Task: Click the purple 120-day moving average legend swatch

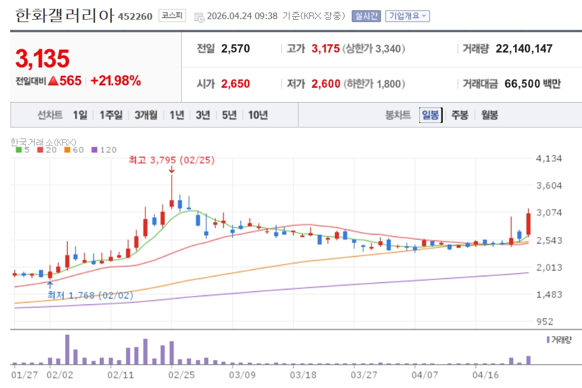Action: click(95, 150)
